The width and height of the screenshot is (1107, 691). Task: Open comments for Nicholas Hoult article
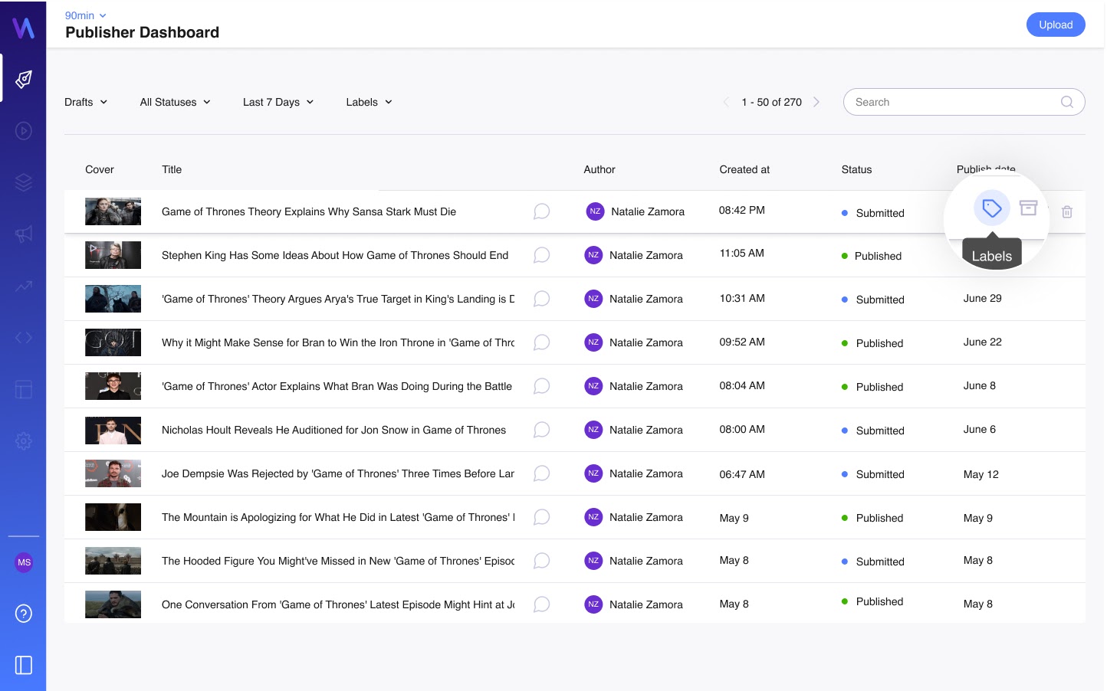click(541, 430)
